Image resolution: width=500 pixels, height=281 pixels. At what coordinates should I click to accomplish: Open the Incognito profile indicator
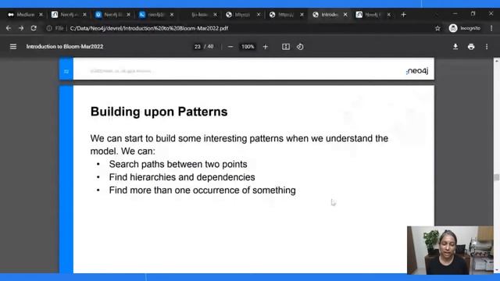[465, 28]
